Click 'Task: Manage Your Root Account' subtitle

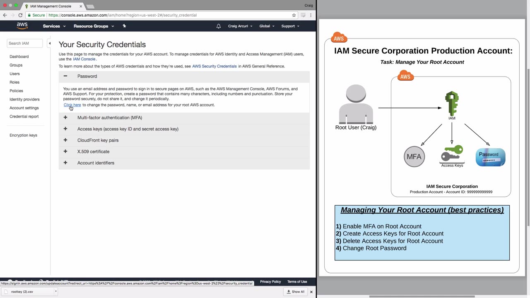(422, 62)
